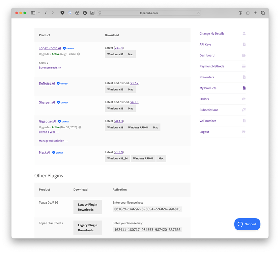Go forward with the browser forward arrow

53,13
